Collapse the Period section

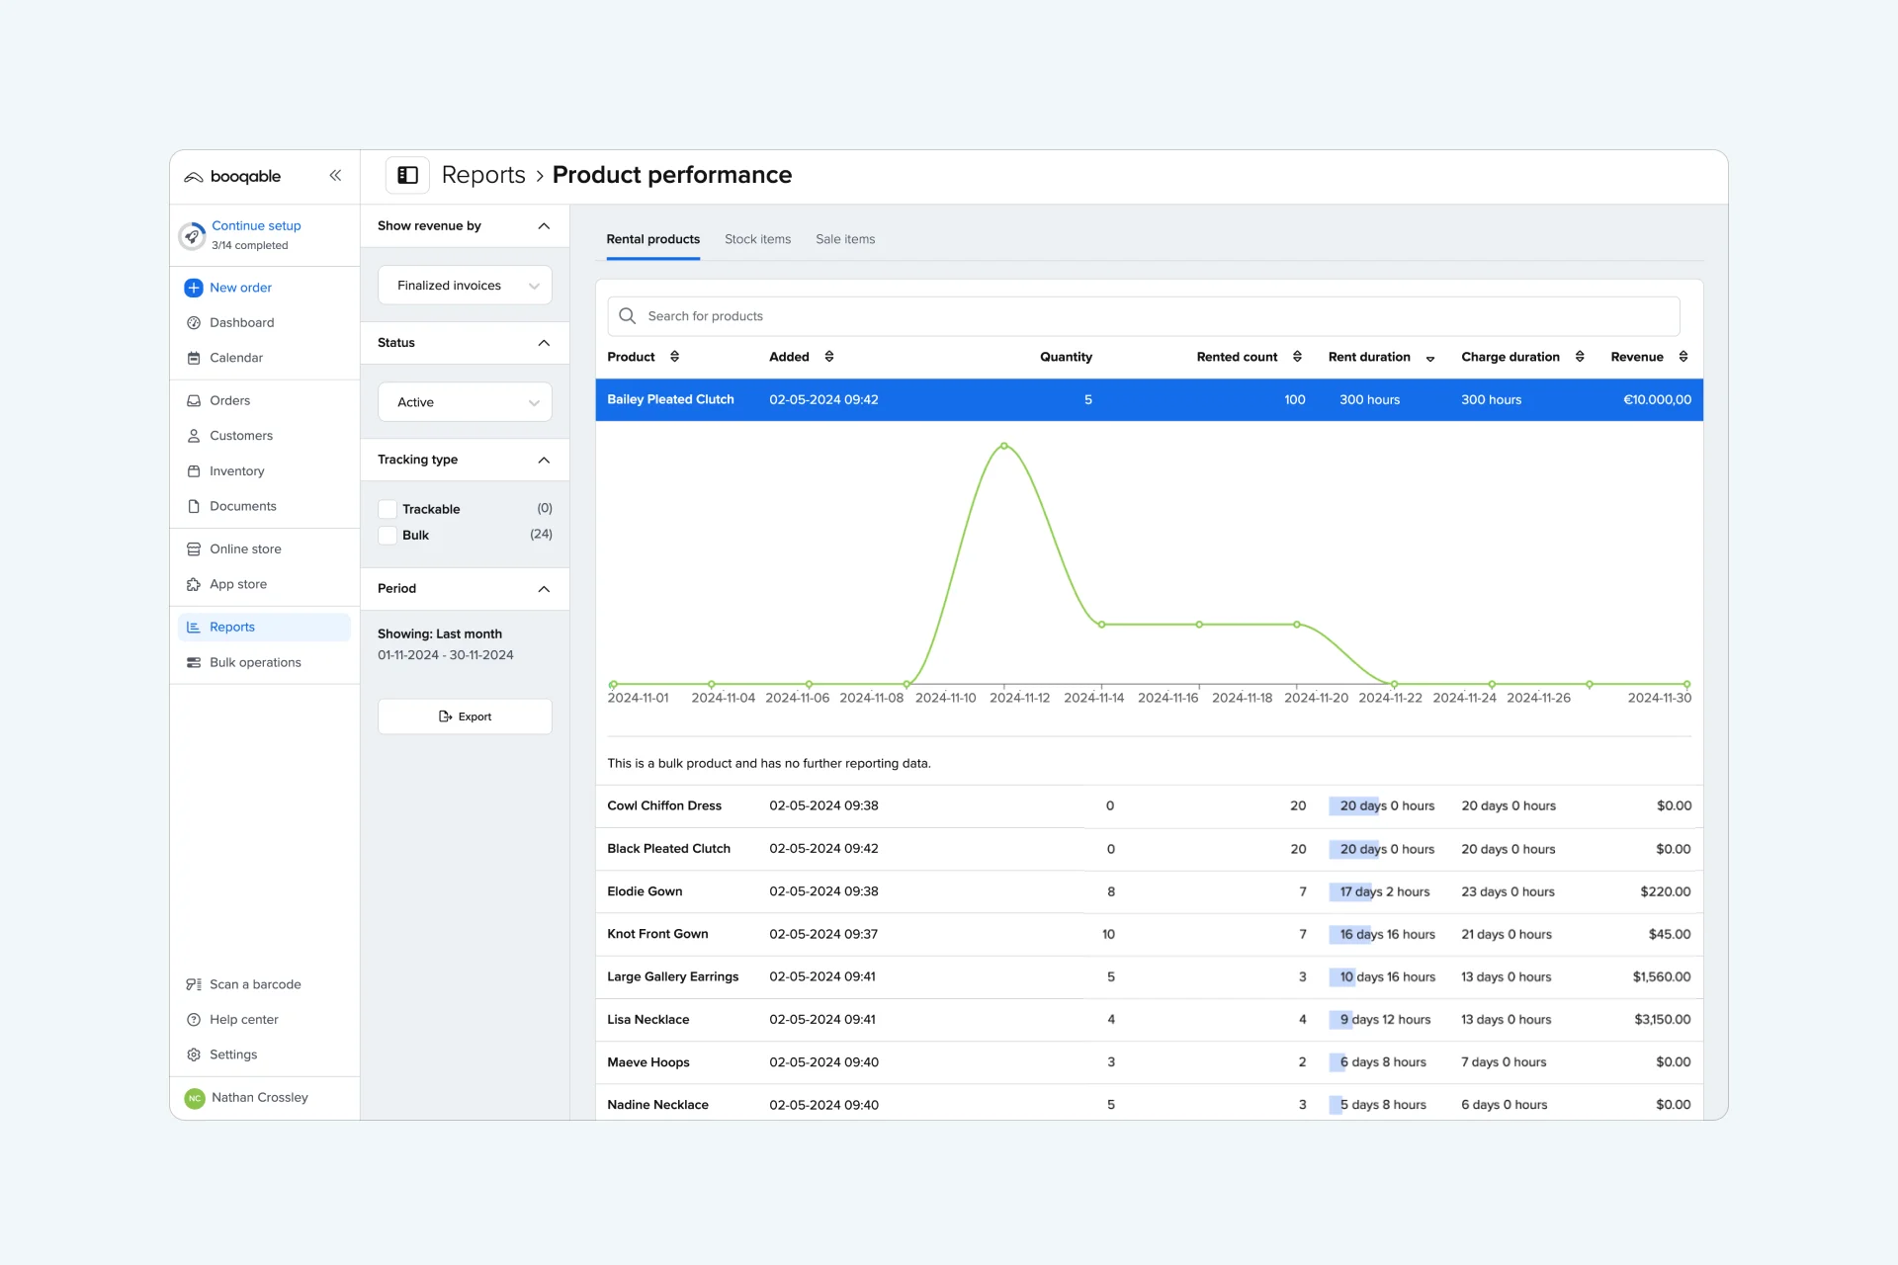[544, 589]
